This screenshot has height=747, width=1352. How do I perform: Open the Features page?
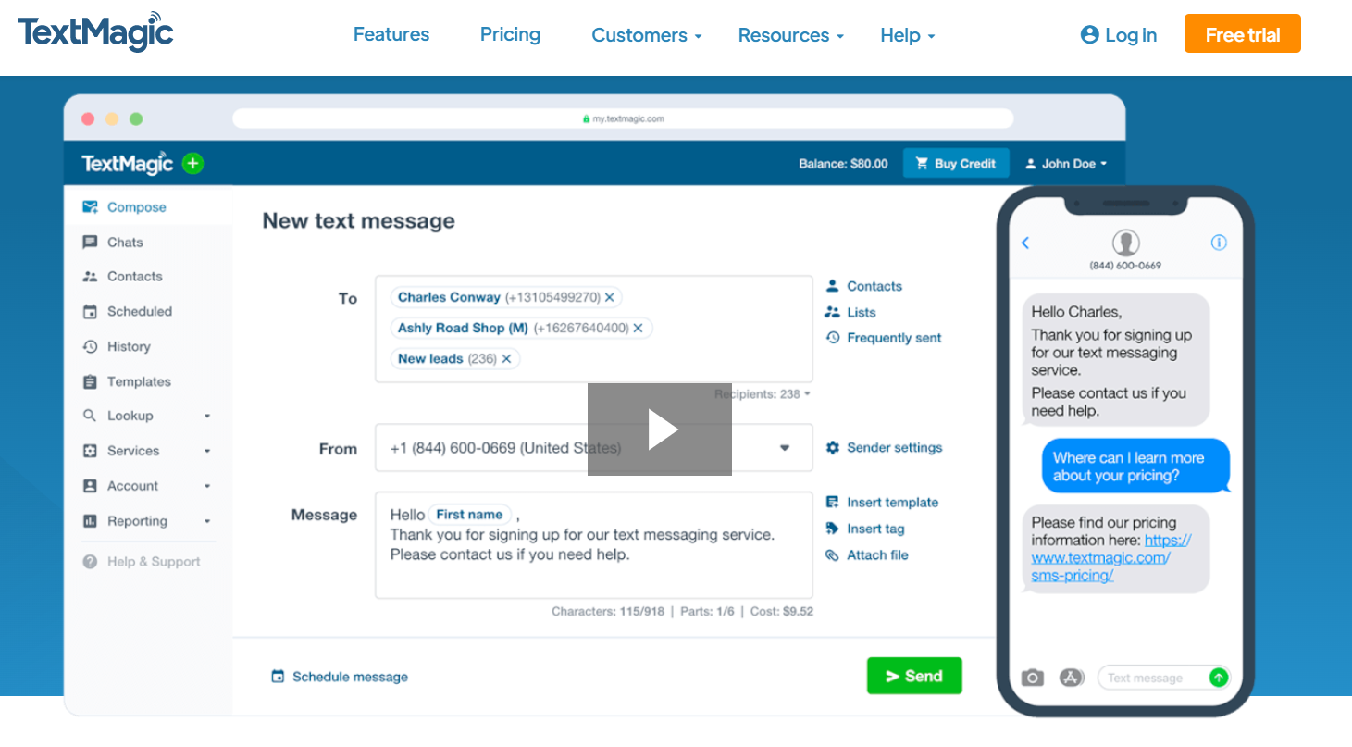click(x=391, y=34)
